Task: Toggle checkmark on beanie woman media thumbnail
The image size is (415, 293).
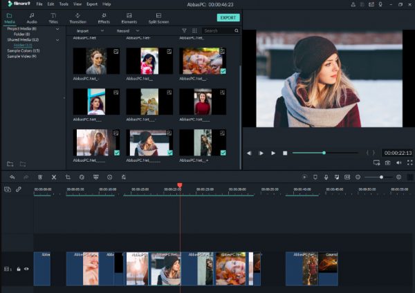Action: pyautogui.click(x=170, y=153)
